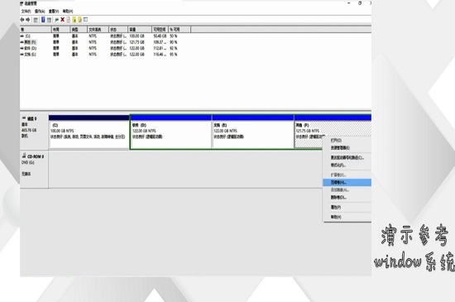Click the CD-ROM 0 disc icon
The image size is (455, 302).
pyautogui.click(x=24, y=156)
